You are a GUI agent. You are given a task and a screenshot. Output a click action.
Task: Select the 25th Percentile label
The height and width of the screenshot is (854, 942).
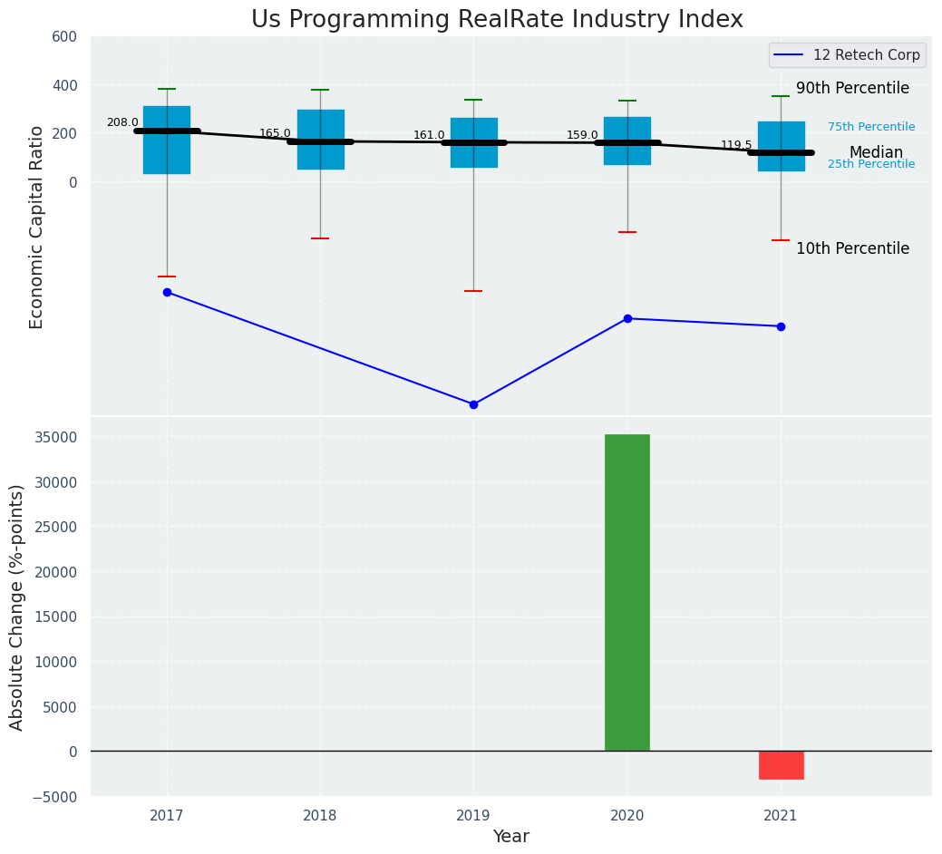tap(870, 164)
